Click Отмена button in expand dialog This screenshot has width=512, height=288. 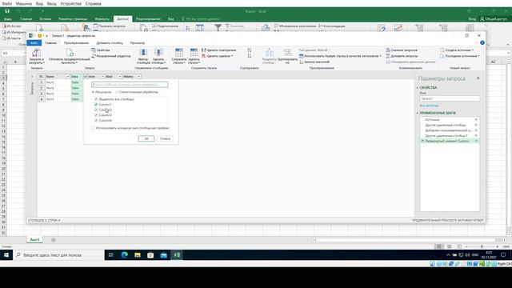point(165,138)
